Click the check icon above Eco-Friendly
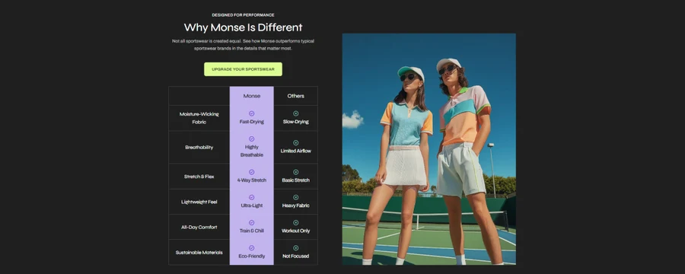 pyautogui.click(x=252, y=248)
